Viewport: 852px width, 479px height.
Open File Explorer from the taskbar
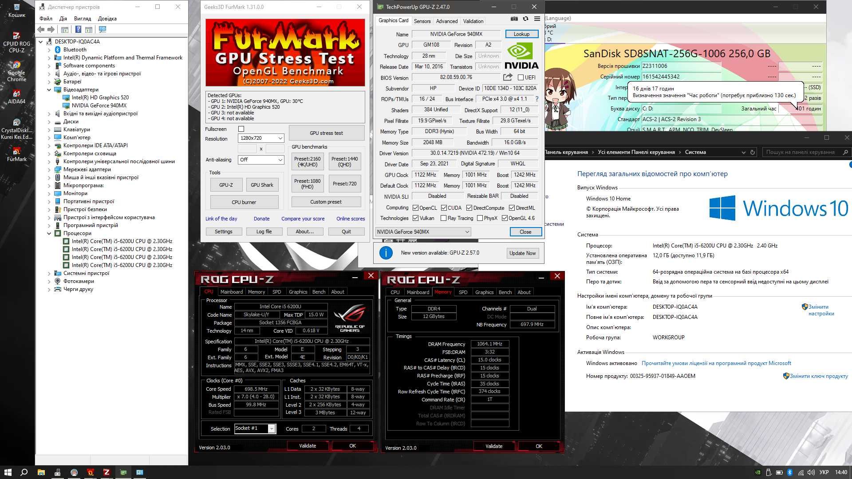pos(41,472)
